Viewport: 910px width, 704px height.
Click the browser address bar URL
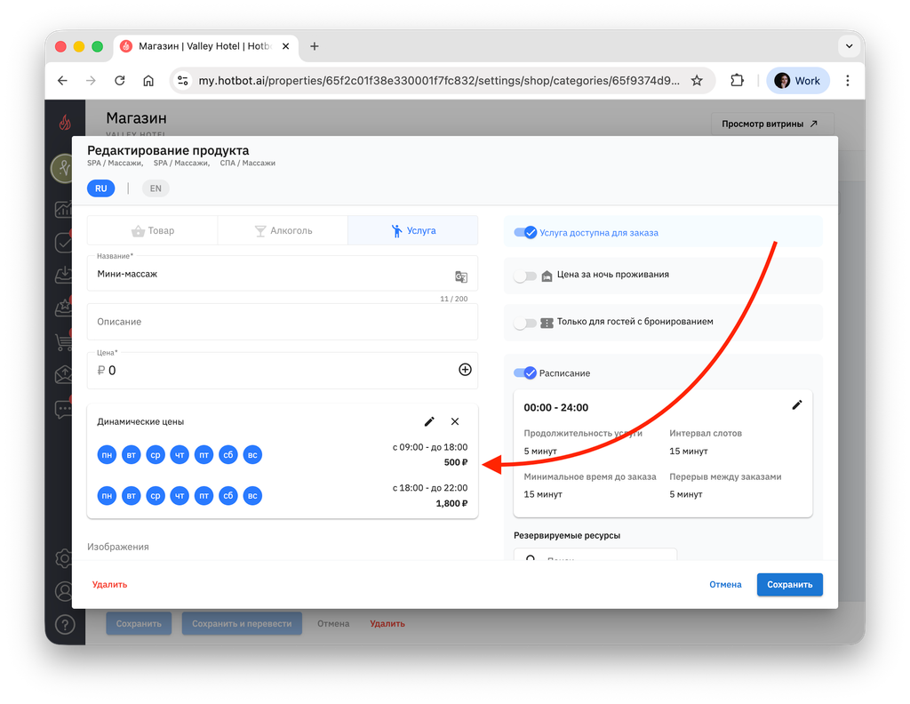(x=439, y=81)
